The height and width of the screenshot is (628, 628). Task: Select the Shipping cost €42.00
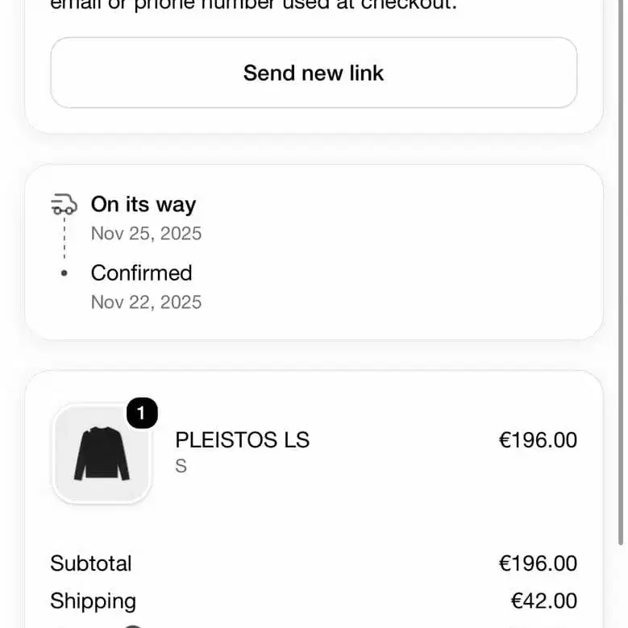544,601
